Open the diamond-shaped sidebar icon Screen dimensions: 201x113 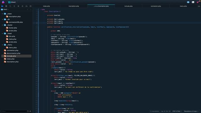point(22,6)
